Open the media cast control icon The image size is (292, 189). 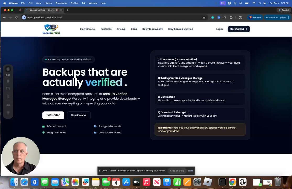click(x=225, y=18)
